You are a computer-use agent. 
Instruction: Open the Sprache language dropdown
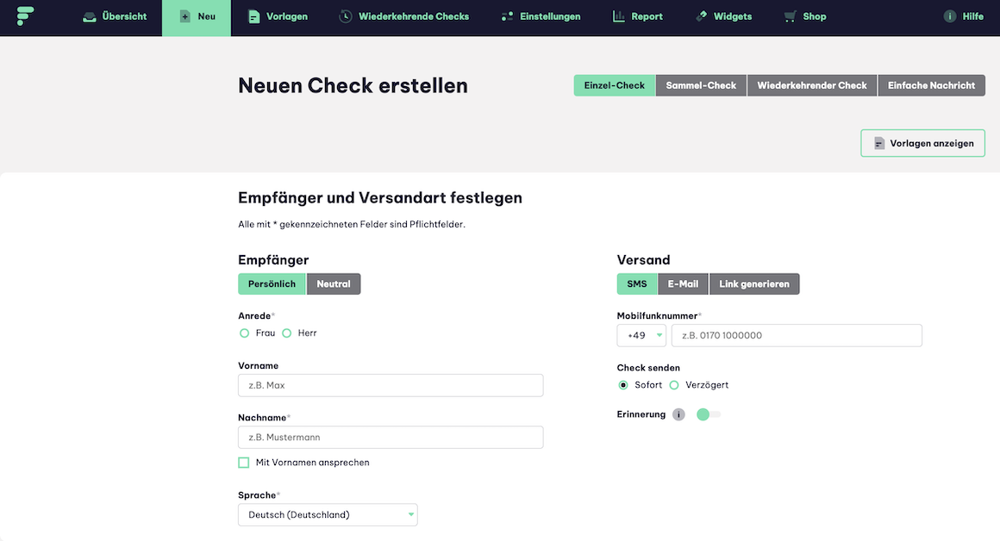(328, 513)
